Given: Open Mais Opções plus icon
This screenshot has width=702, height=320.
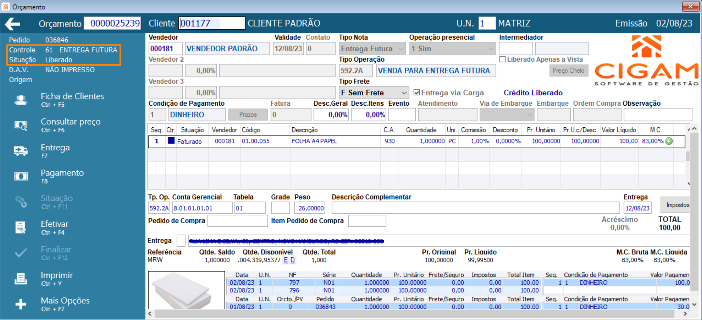Looking at the screenshot, I should tap(21, 304).
